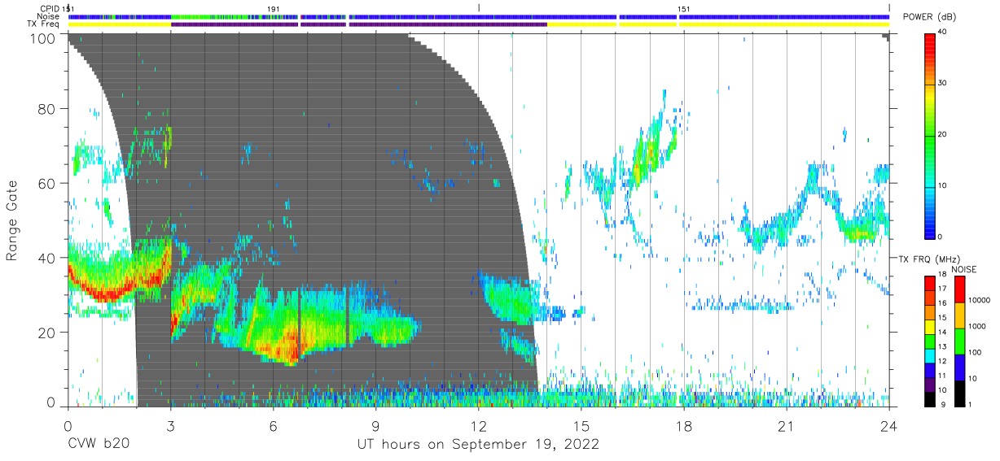Select hour 12 on the UT axis
The image size is (1000, 461).
478,426
